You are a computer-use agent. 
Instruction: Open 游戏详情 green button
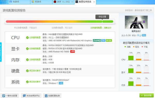[x=146, y=95]
